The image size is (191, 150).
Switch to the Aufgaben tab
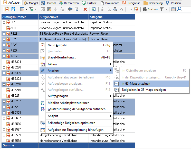12,3
